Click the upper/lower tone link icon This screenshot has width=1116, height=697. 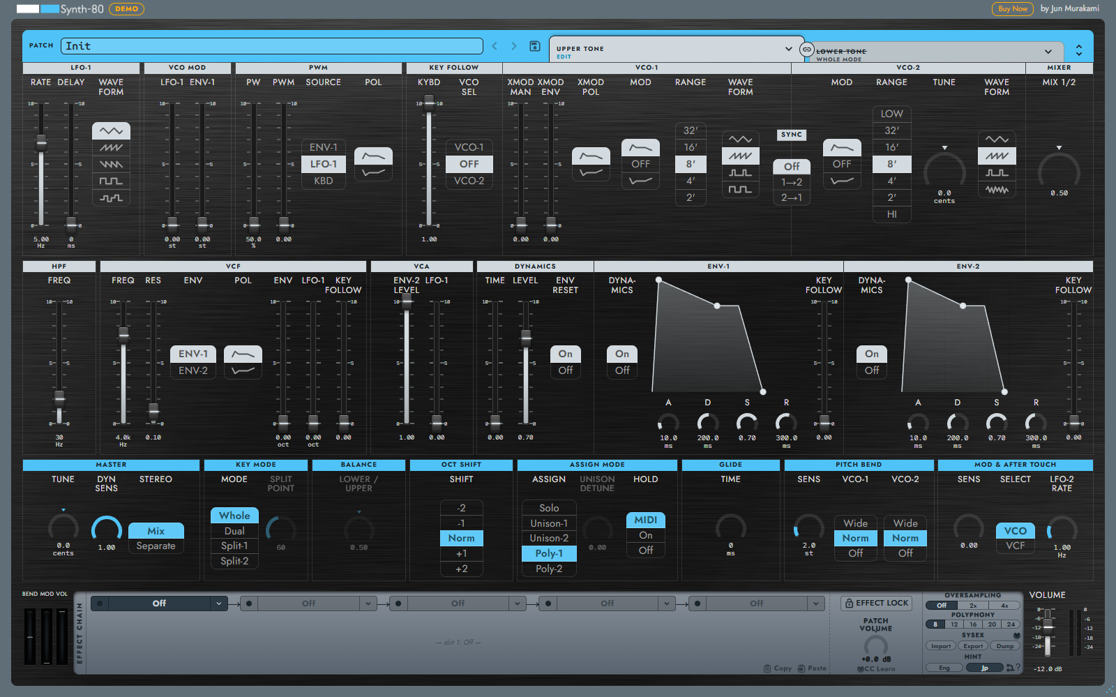tap(807, 50)
